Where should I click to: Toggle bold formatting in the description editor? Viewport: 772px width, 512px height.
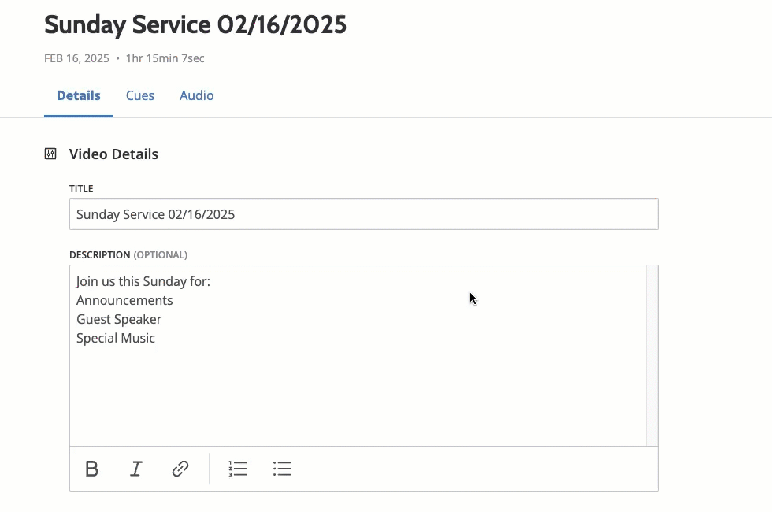point(92,469)
